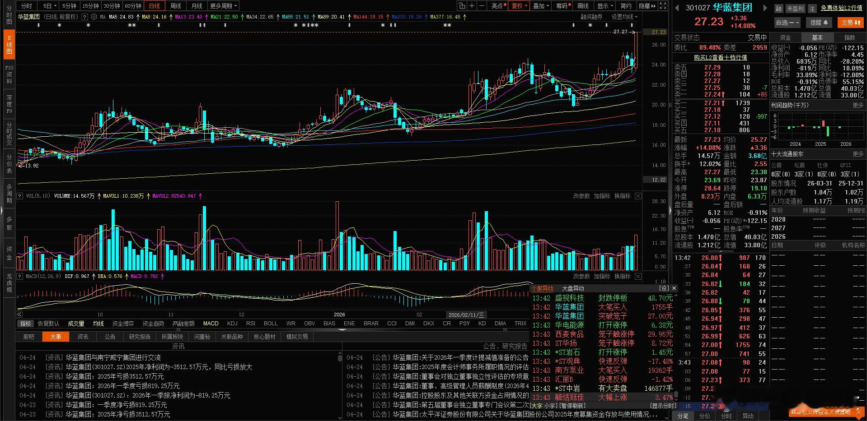Click the news list scrollbar
Image resolution: width=867 pixels, height=421 pixels.
tap(340, 358)
